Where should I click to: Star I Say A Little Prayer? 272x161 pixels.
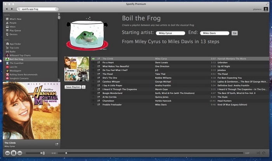93,85
